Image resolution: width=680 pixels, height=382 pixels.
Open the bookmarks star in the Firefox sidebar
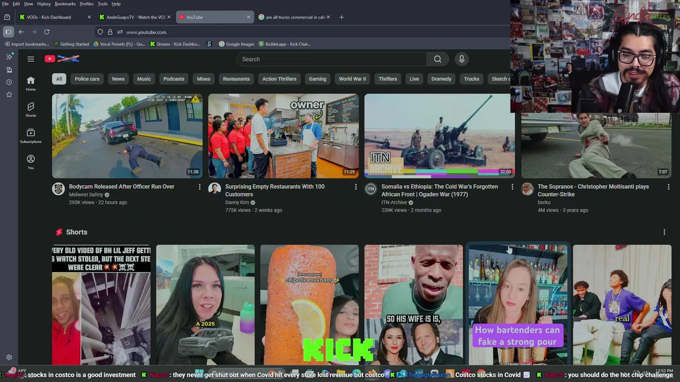pos(9,94)
